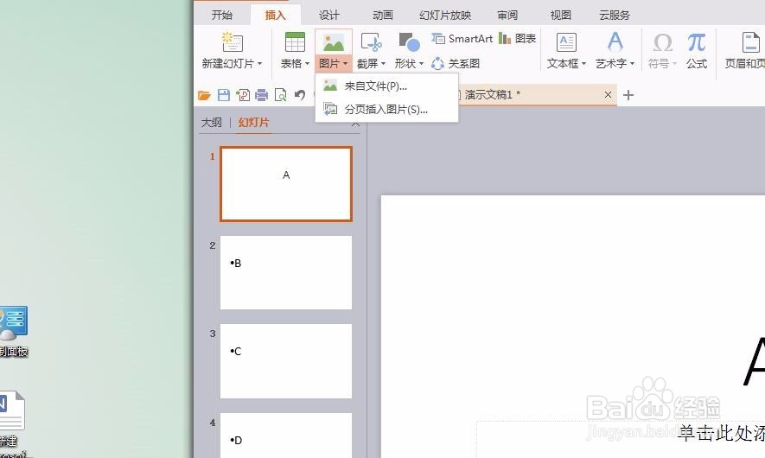The height and width of the screenshot is (458, 765).
Task: Switch to the 幻灯片 thumbnails pane
Action: click(253, 123)
